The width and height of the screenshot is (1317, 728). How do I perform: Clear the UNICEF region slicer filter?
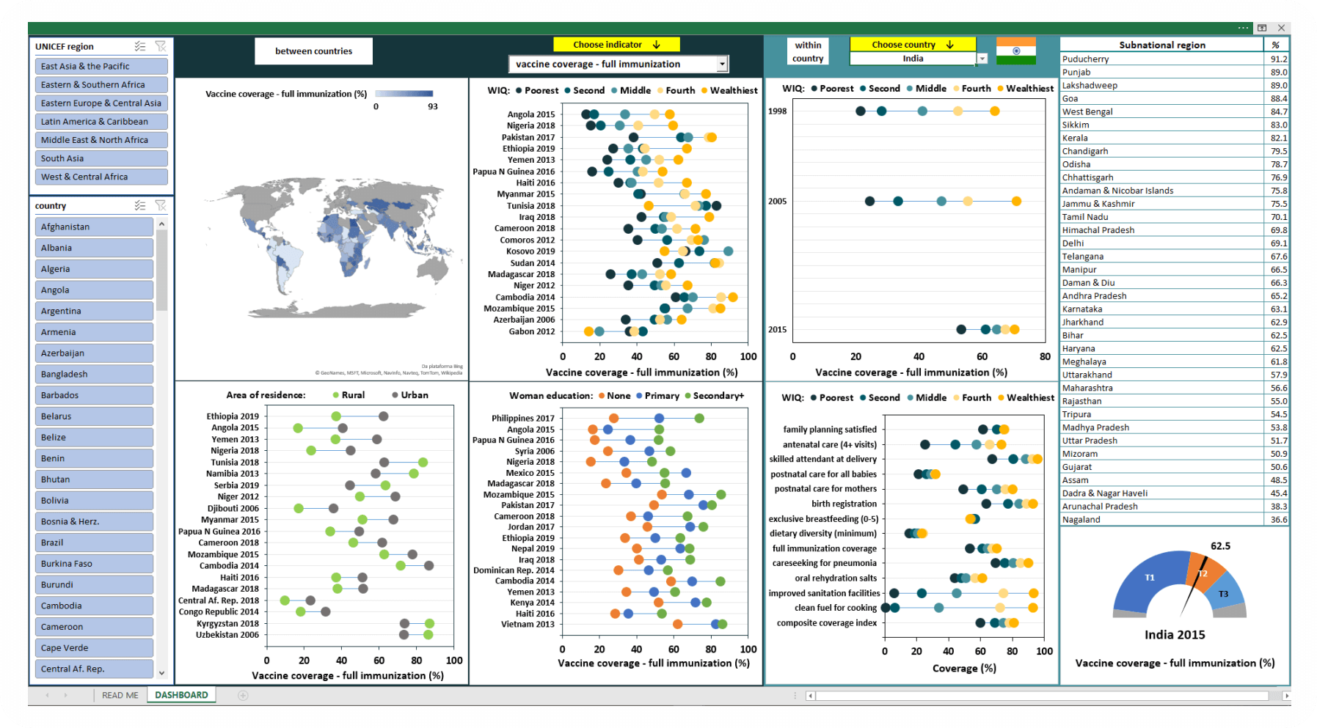161,46
